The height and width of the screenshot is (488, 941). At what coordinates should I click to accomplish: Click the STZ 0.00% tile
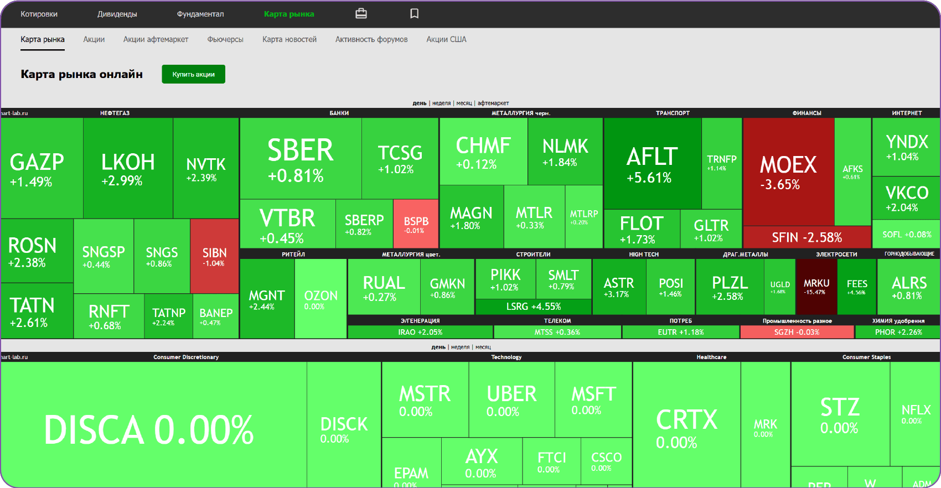pos(840,414)
